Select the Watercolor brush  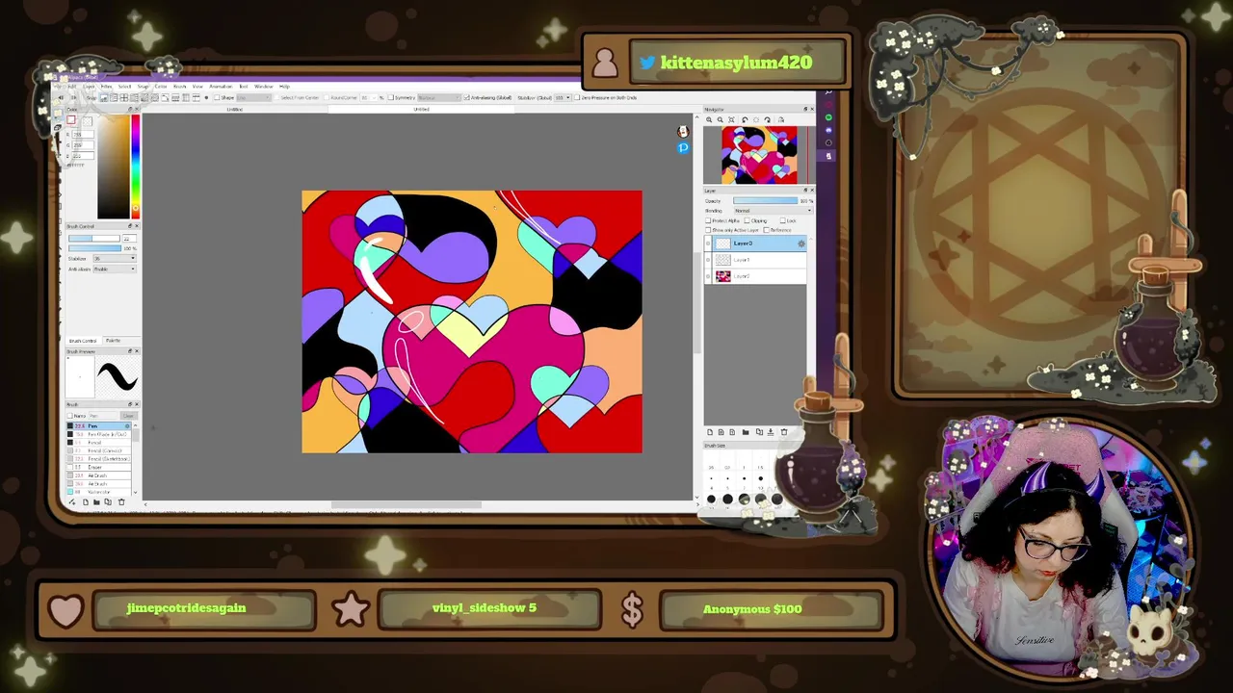coord(98,492)
